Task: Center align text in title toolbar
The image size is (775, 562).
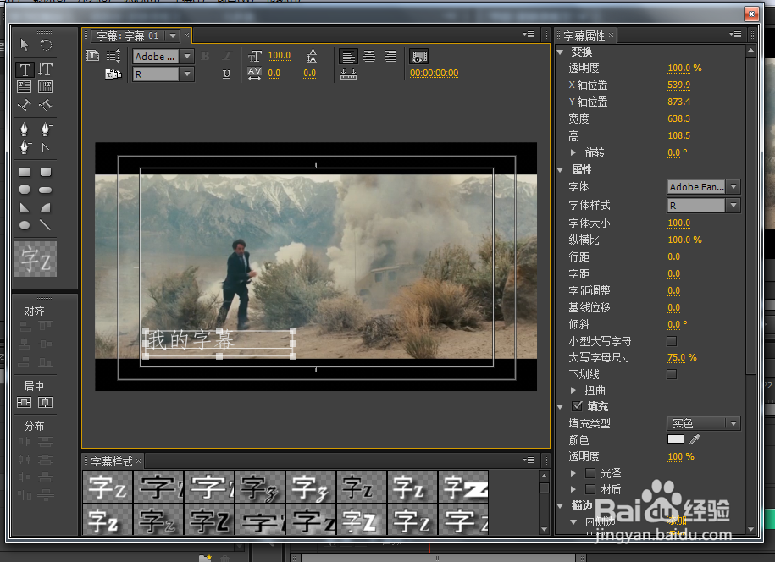Action: pyautogui.click(x=369, y=57)
